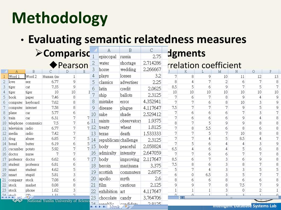Click the cell containing 'republicans'
Screen dimensions: 281x210
[x=109, y=140]
